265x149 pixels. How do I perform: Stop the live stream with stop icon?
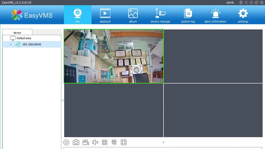click(x=66, y=142)
